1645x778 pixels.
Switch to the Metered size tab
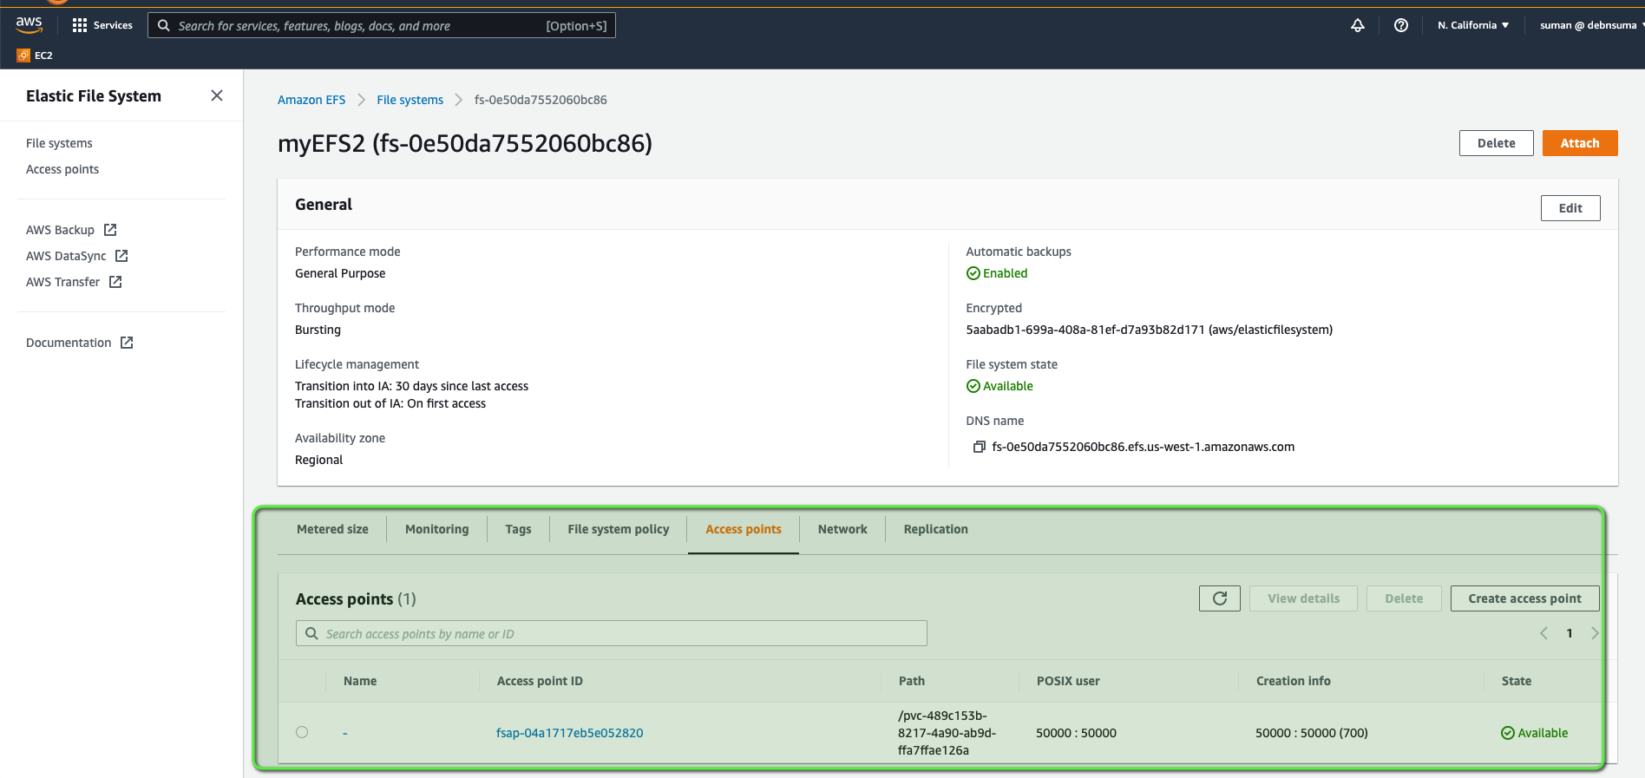[332, 529]
